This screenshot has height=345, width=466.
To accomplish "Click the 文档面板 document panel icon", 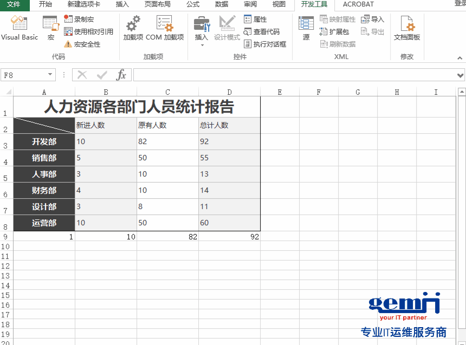I will 407,28.
